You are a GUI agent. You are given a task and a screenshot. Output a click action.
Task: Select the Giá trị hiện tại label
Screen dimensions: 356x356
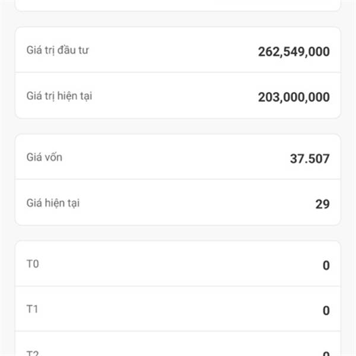coord(59,96)
